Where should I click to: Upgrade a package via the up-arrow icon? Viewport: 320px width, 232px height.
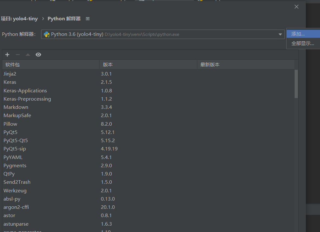(28, 54)
